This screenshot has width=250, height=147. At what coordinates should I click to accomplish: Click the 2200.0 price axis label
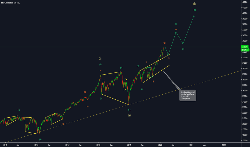(245, 113)
